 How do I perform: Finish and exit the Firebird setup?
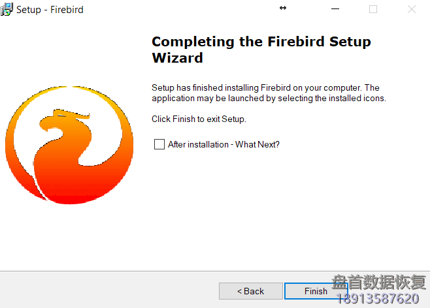coord(316,291)
